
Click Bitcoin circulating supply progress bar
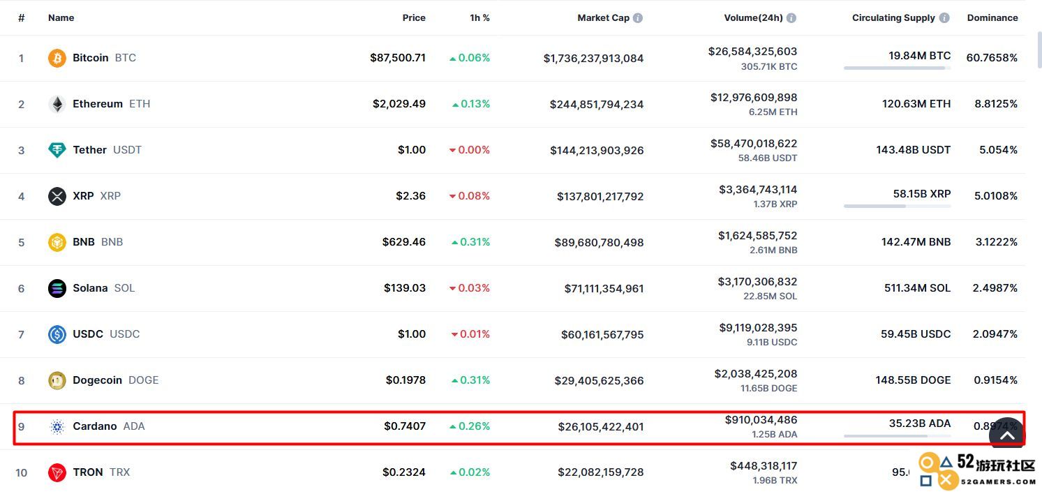click(897, 68)
